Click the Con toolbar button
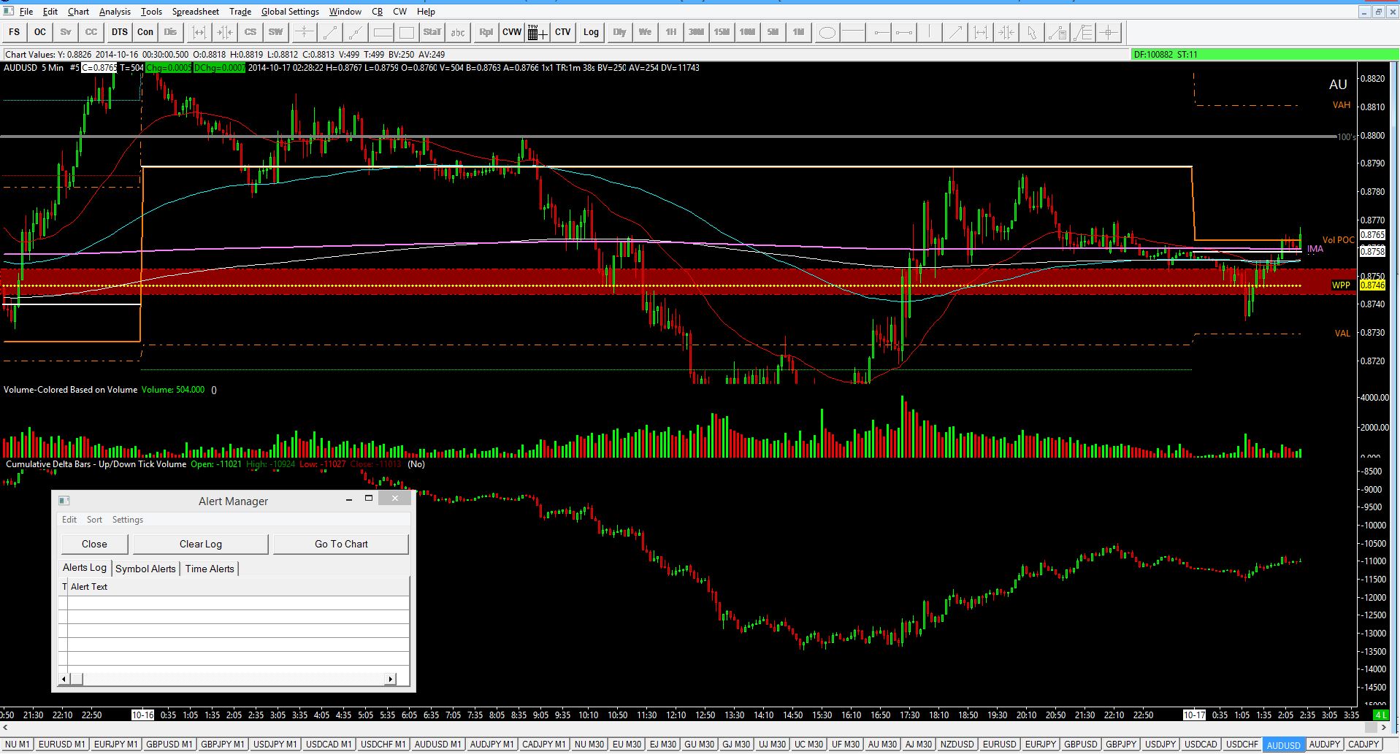 pos(145,32)
